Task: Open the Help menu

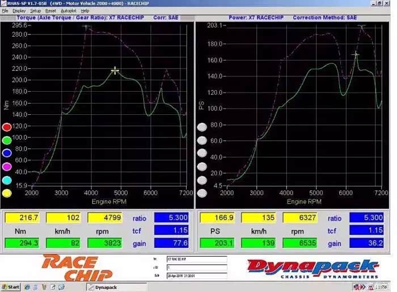Action: [85, 11]
